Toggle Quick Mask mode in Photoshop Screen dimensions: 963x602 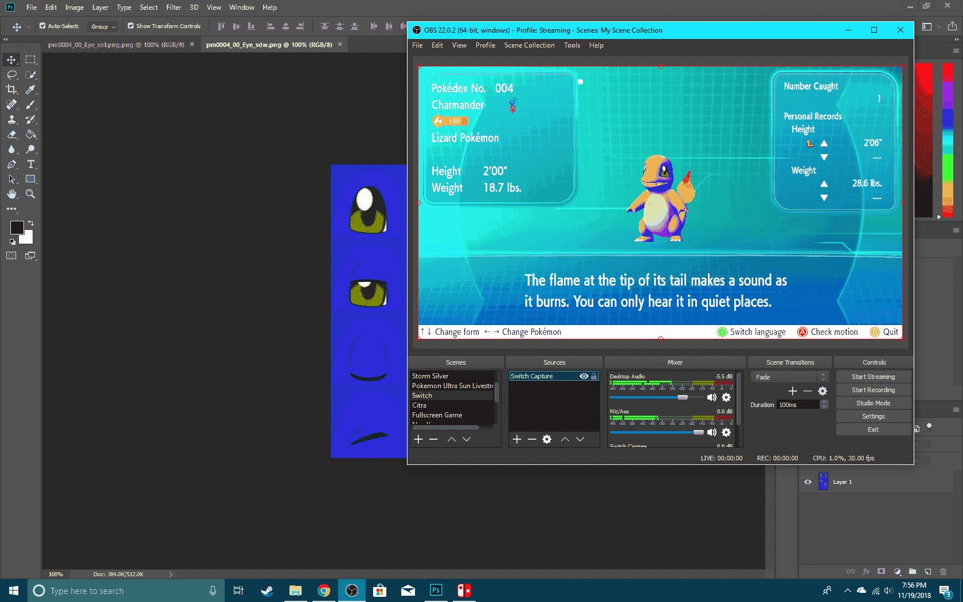pos(11,256)
